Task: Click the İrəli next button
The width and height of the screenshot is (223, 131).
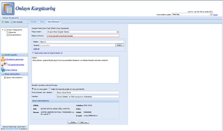Action: 84,122
